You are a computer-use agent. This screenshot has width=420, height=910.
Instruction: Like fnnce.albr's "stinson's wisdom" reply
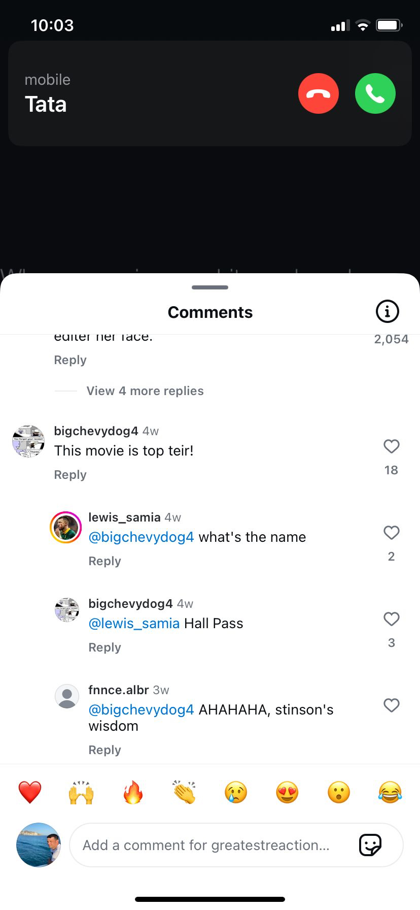tap(391, 706)
